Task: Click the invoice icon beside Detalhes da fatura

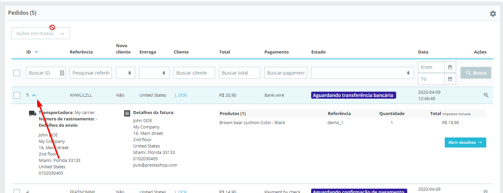Action: 127,113
